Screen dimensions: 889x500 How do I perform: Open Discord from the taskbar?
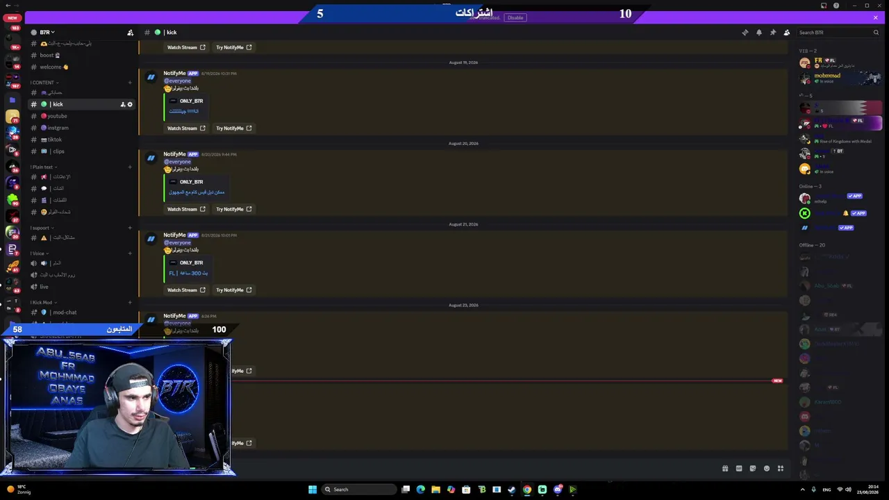[x=558, y=490]
